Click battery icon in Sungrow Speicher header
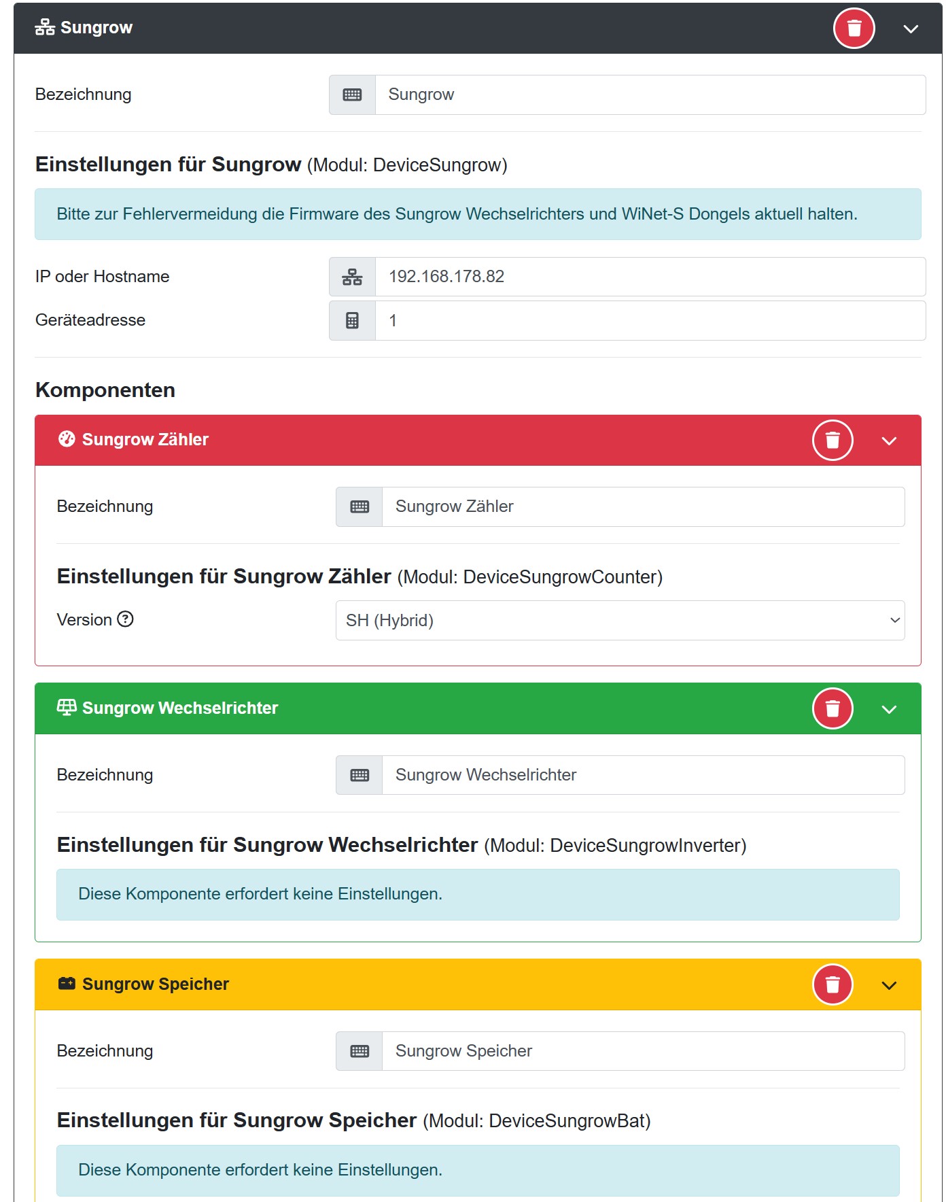Viewport: 946px width, 1202px height. [x=67, y=984]
